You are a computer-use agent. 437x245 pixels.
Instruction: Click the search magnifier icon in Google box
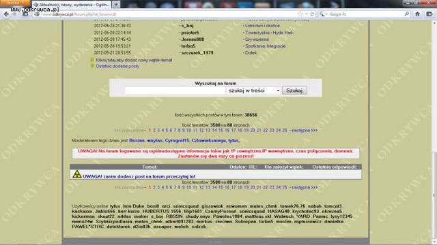click(x=407, y=14)
